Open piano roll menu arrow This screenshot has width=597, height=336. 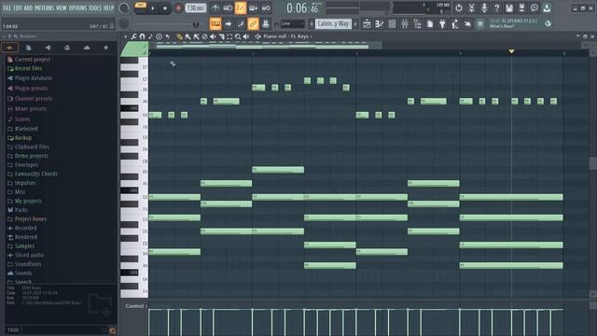[x=126, y=36]
